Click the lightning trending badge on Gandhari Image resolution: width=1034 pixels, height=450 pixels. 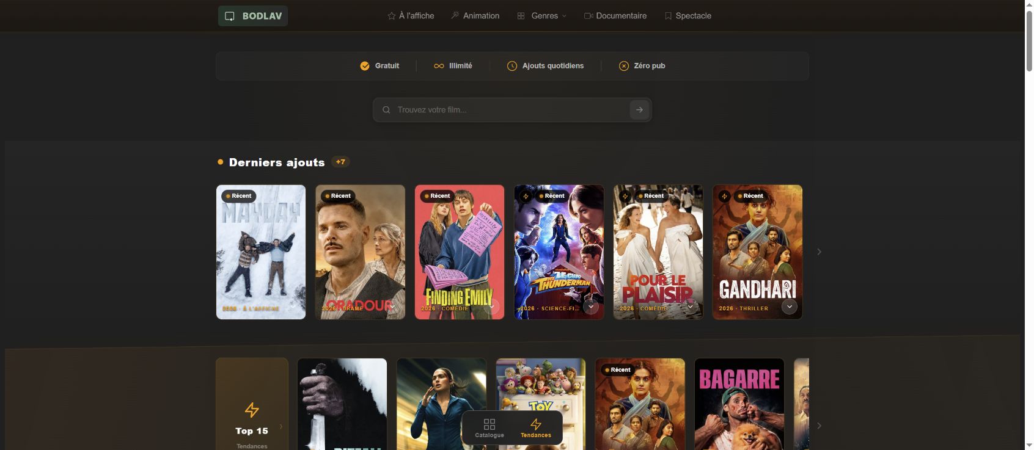[x=724, y=196]
